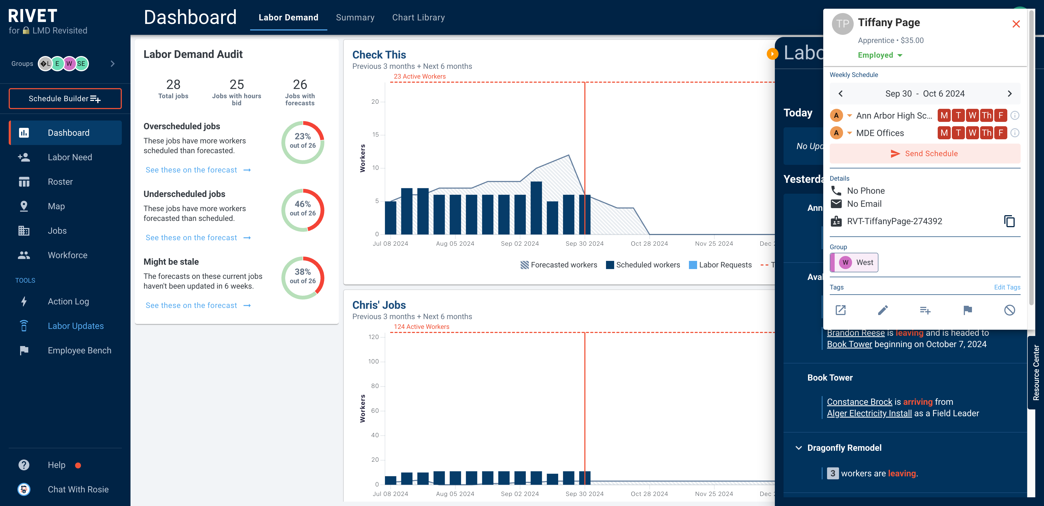This screenshot has height=506, width=1044.
Task: Toggle Tuesday for Ann Arbor High School
Action: (958, 116)
